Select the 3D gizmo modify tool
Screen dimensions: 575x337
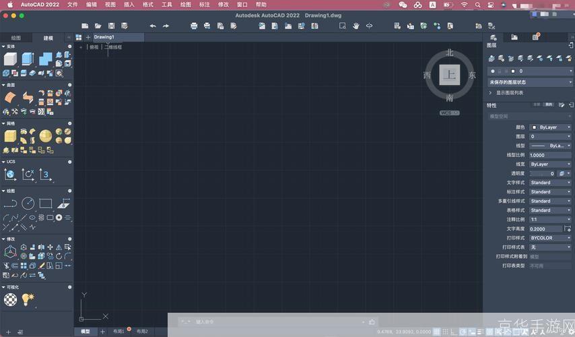[x=10, y=251]
